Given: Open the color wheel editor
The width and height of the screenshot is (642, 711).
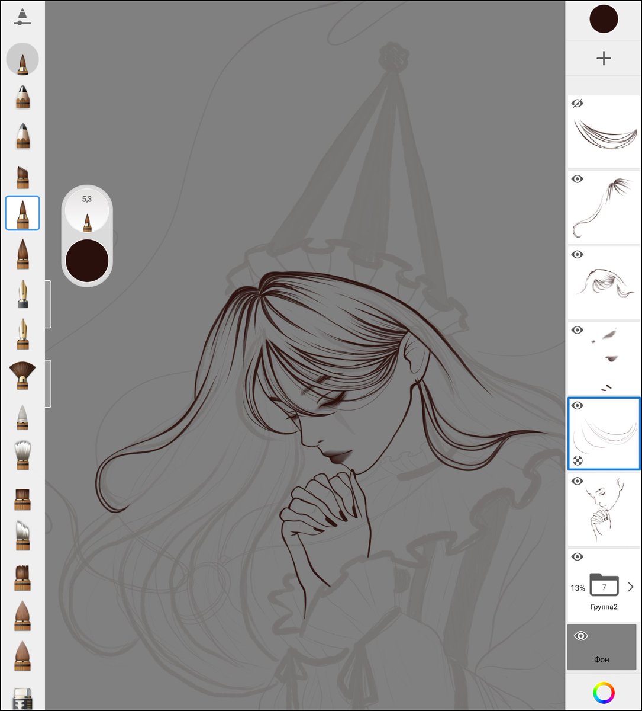Looking at the screenshot, I should [x=604, y=692].
